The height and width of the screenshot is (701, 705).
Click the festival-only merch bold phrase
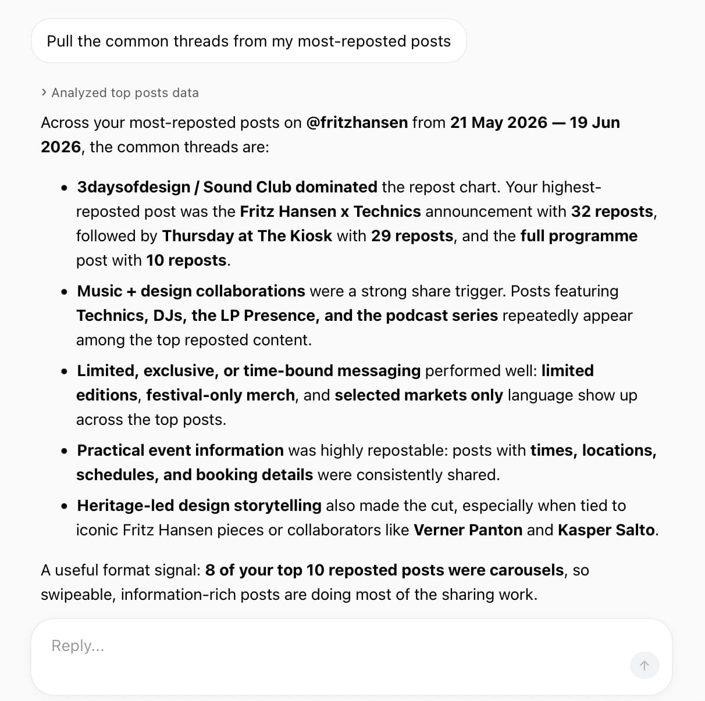220,395
